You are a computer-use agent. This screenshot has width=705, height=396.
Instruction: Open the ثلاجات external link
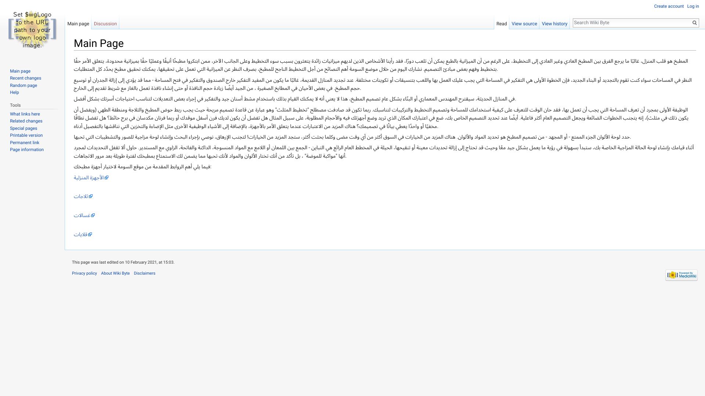point(83,197)
